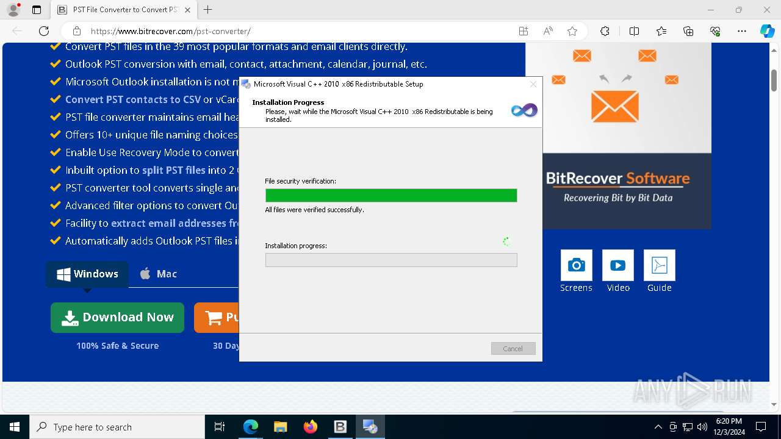Add this page to favorites star
The width and height of the screenshot is (781, 439).
572,31
